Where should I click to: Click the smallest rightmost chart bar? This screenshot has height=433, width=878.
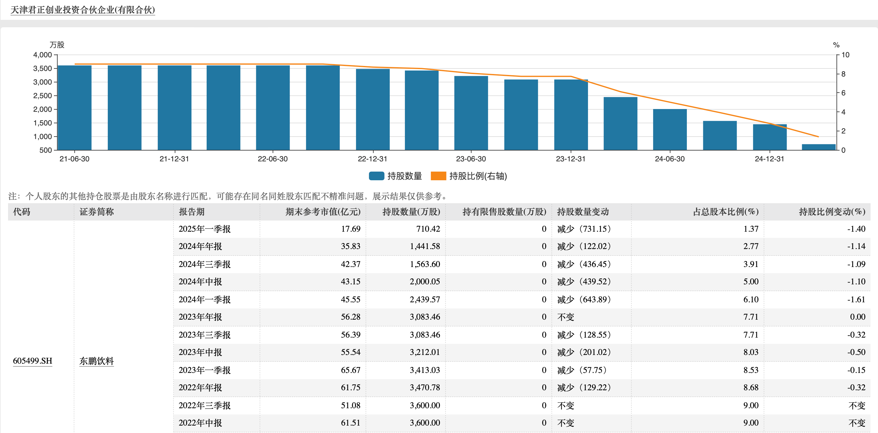click(x=818, y=147)
